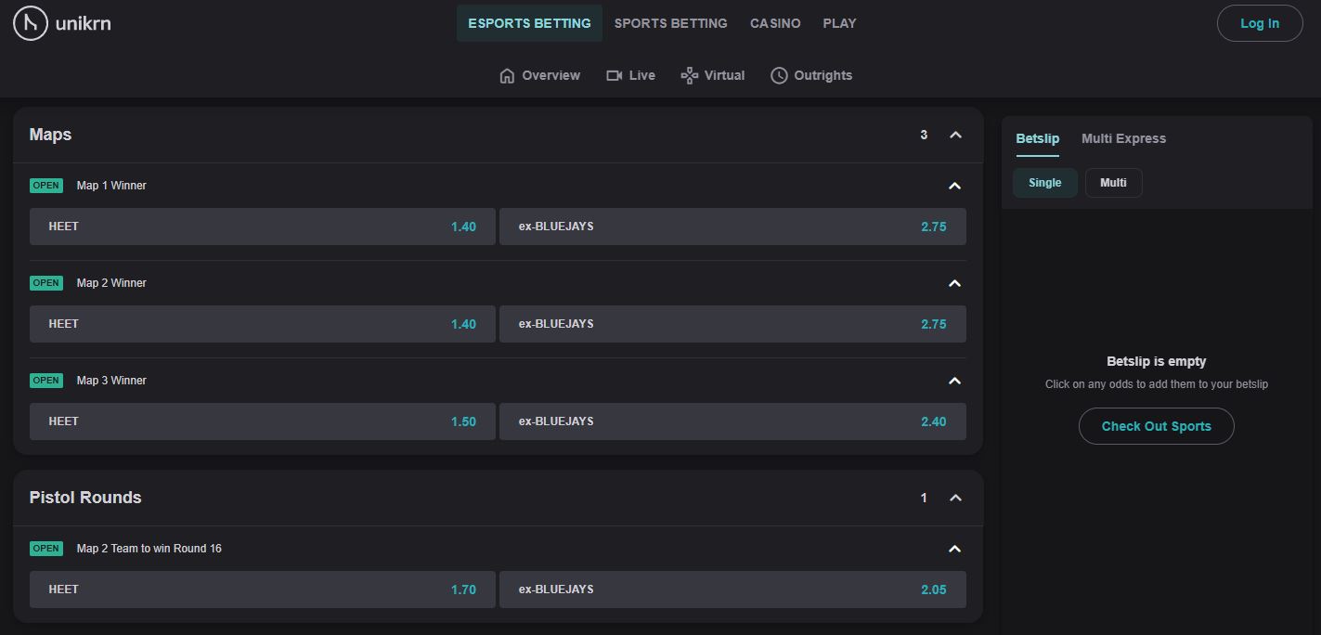This screenshot has height=635, width=1321.
Task: Click the Virtual gamepad icon
Action: [690, 75]
